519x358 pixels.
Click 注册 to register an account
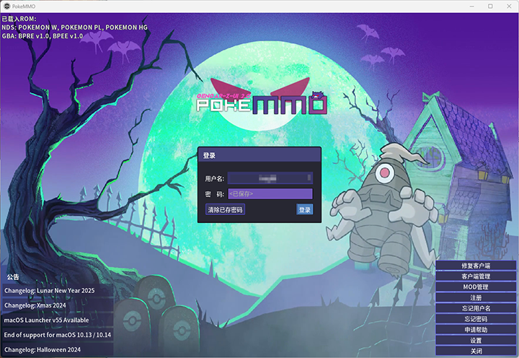click(476, 297)
